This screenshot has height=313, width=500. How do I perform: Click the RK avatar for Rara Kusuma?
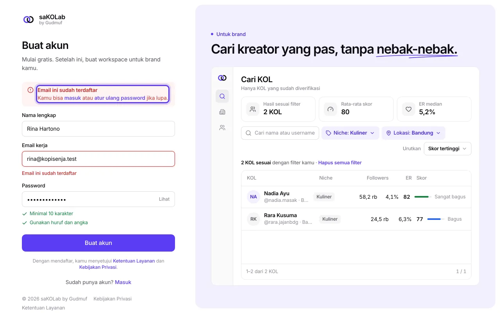[254, 219]
